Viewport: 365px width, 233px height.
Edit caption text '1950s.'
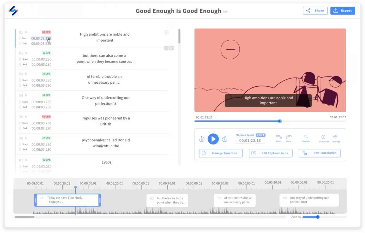coord(107,162)
